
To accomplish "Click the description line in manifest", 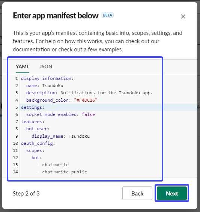I will 89,93.
